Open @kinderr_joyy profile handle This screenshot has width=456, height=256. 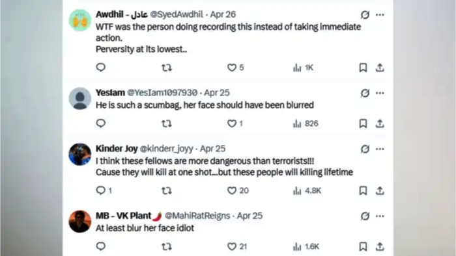pyautogui.click(x=166, y=149)
